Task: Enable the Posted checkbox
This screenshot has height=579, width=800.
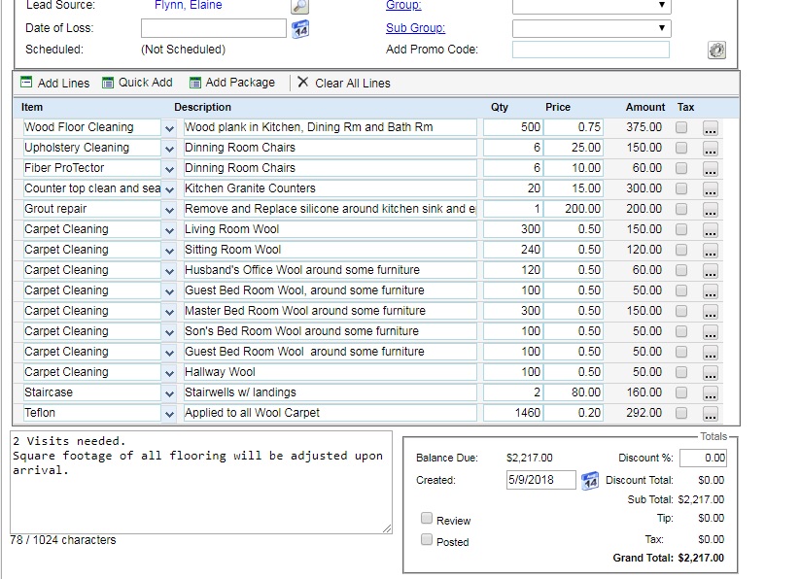Action: point(427,540)
